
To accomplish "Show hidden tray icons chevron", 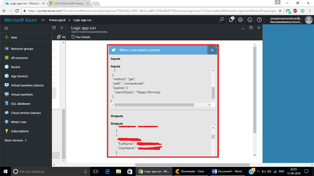I will pyautogui.click(x=258, y=171).
